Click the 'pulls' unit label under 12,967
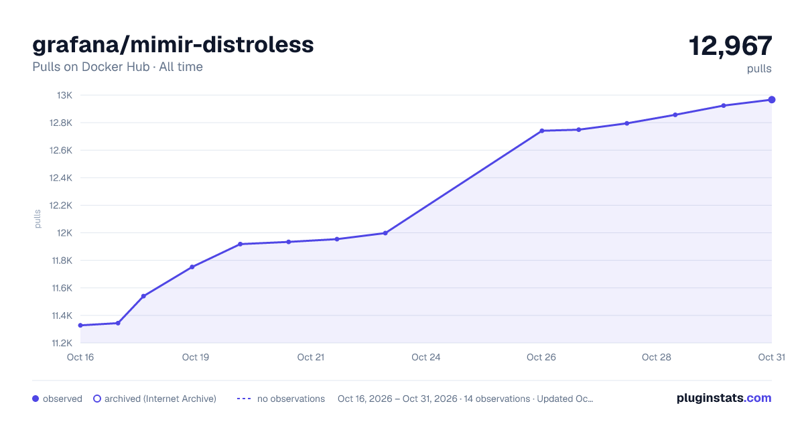Screen dimensions: 804x422 click(759, 68)
